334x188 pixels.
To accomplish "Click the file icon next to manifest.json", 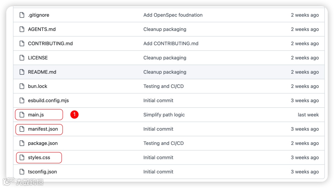I will [x=22, y=129].
